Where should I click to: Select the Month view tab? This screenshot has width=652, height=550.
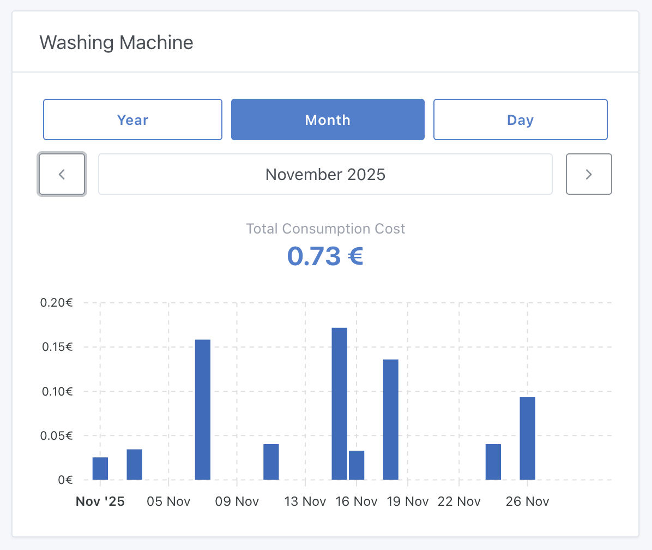[328, 119]
